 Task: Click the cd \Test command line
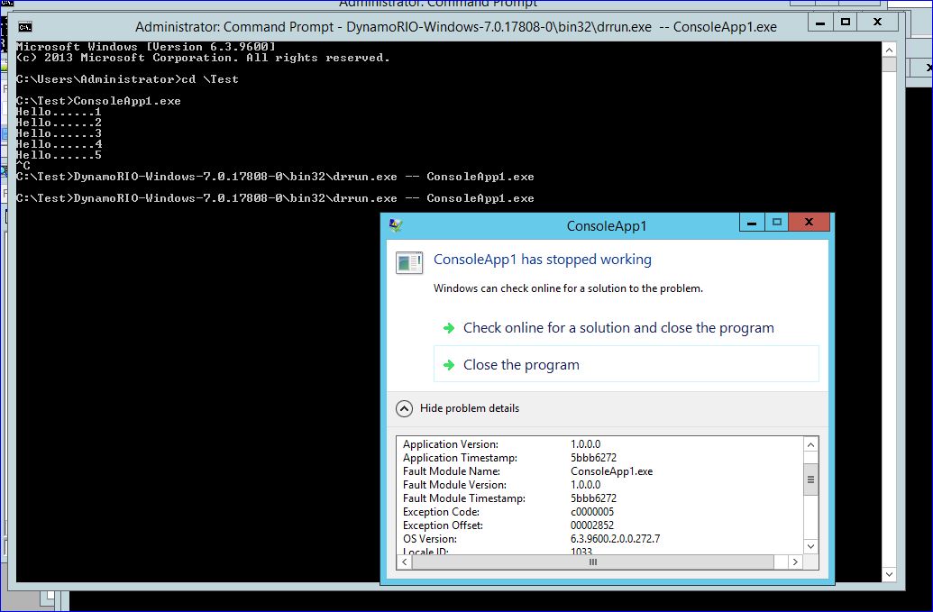(127, 79)
